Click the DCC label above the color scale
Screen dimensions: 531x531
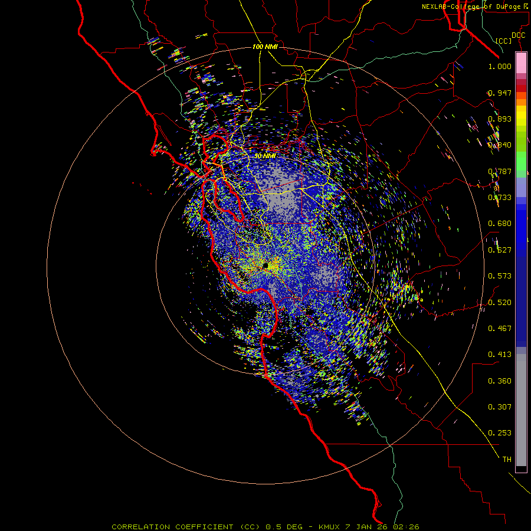(x=518, y=35)
